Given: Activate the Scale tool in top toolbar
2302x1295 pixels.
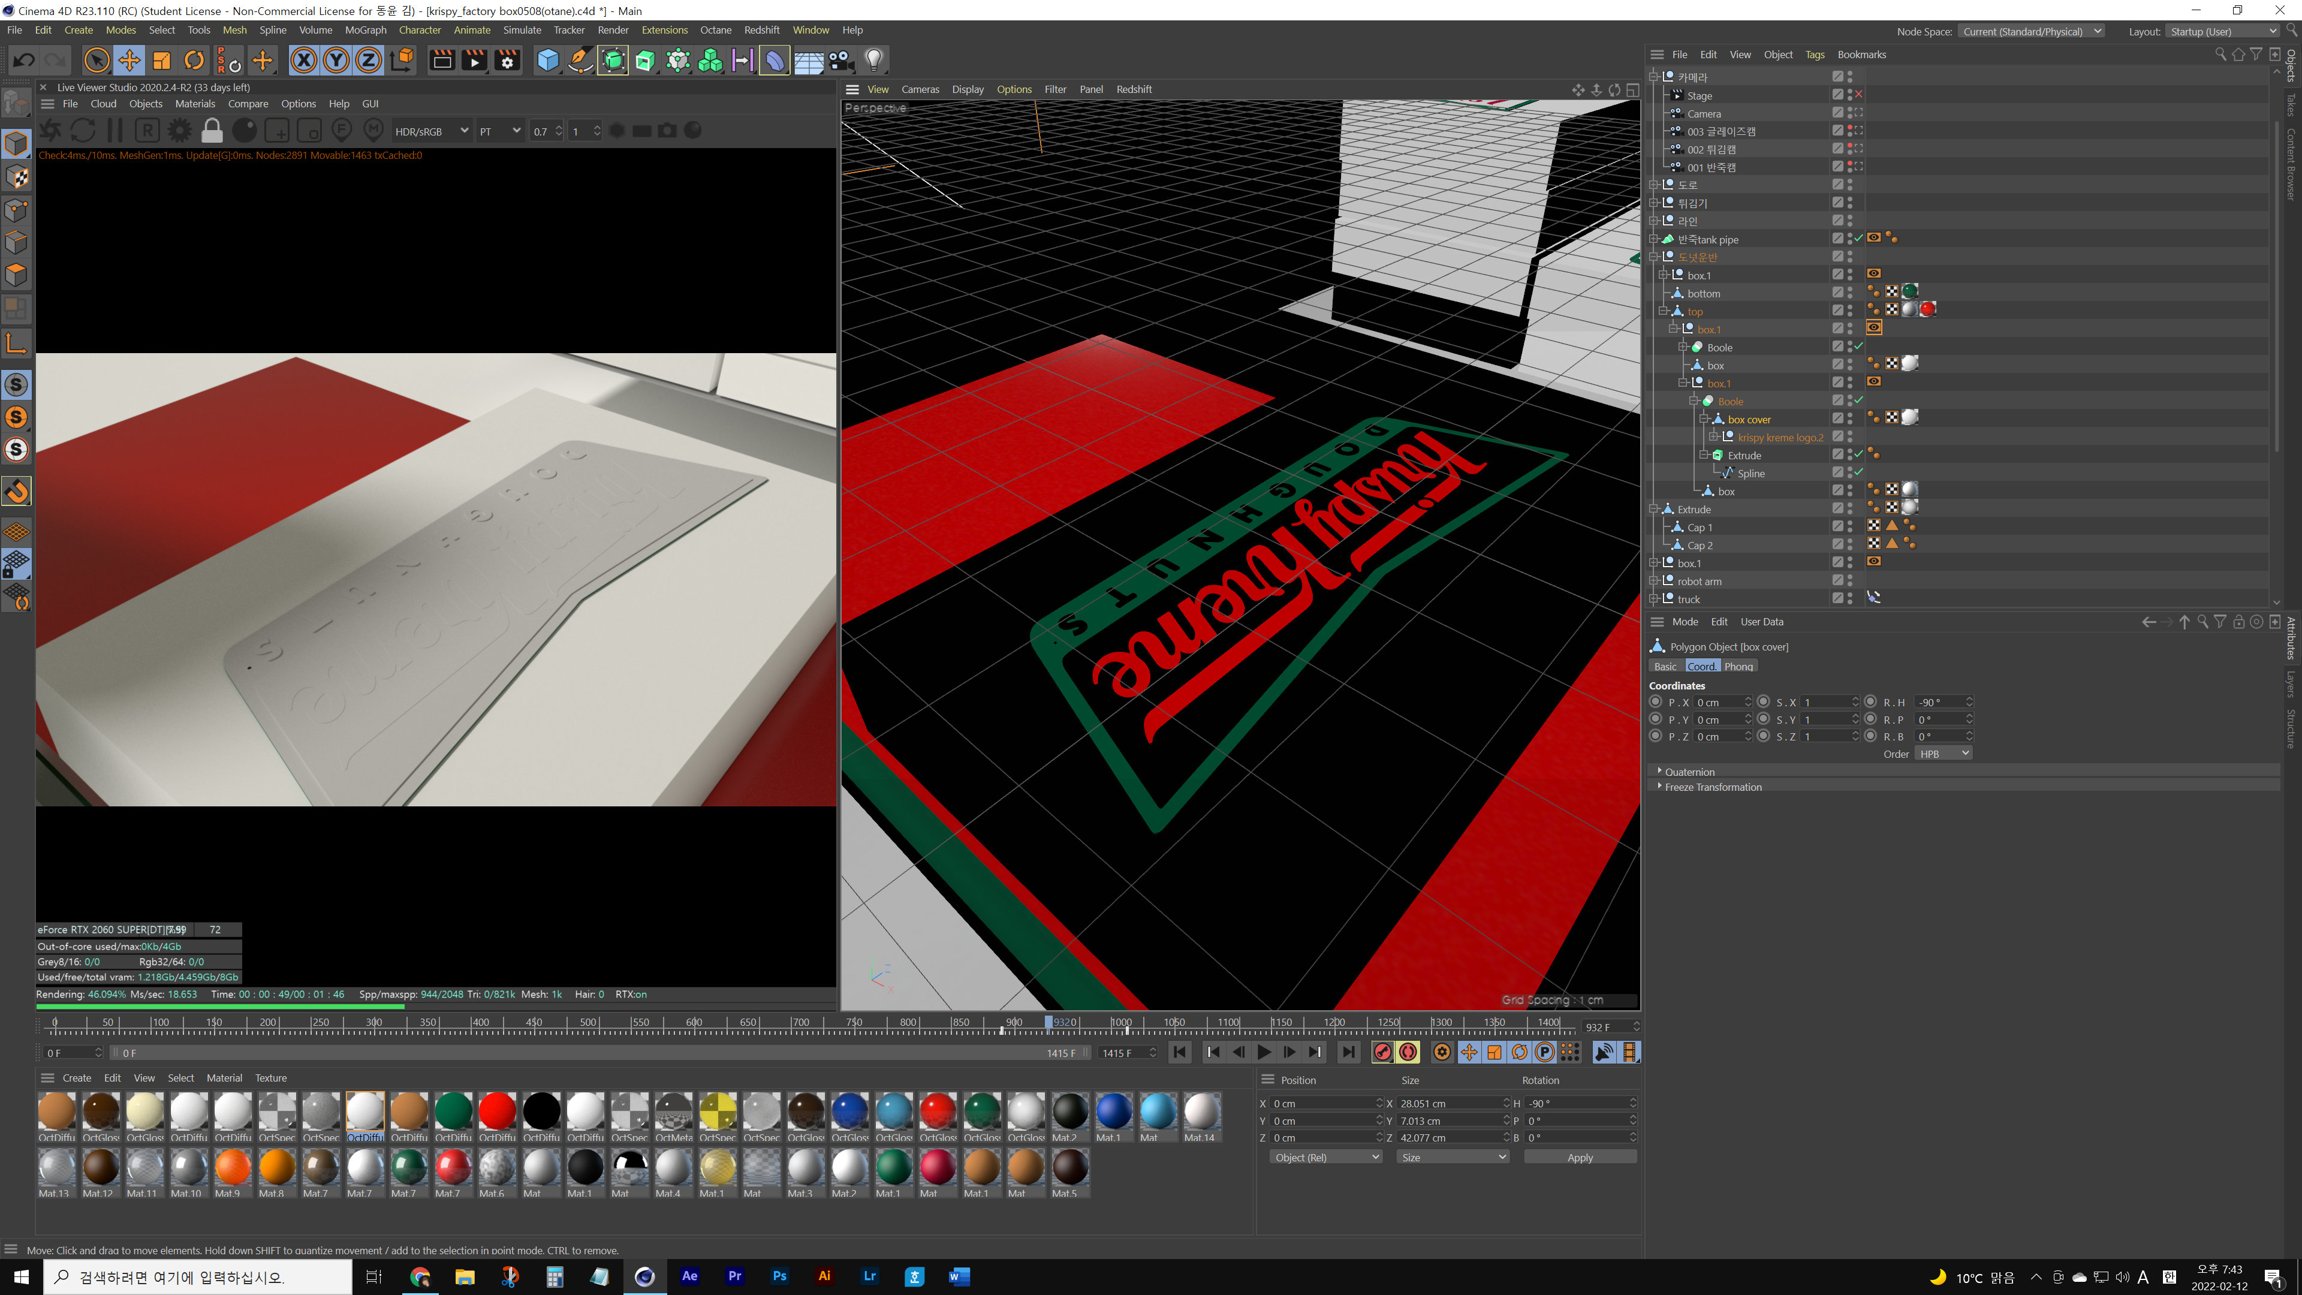Looking at the screenshot, I should [162, 60].
